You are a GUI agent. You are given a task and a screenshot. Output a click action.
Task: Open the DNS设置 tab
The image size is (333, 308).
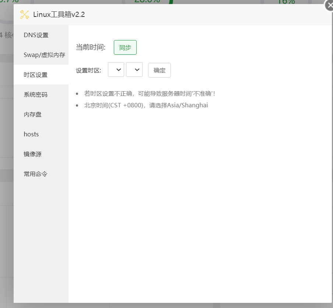(x=41, y=35)
